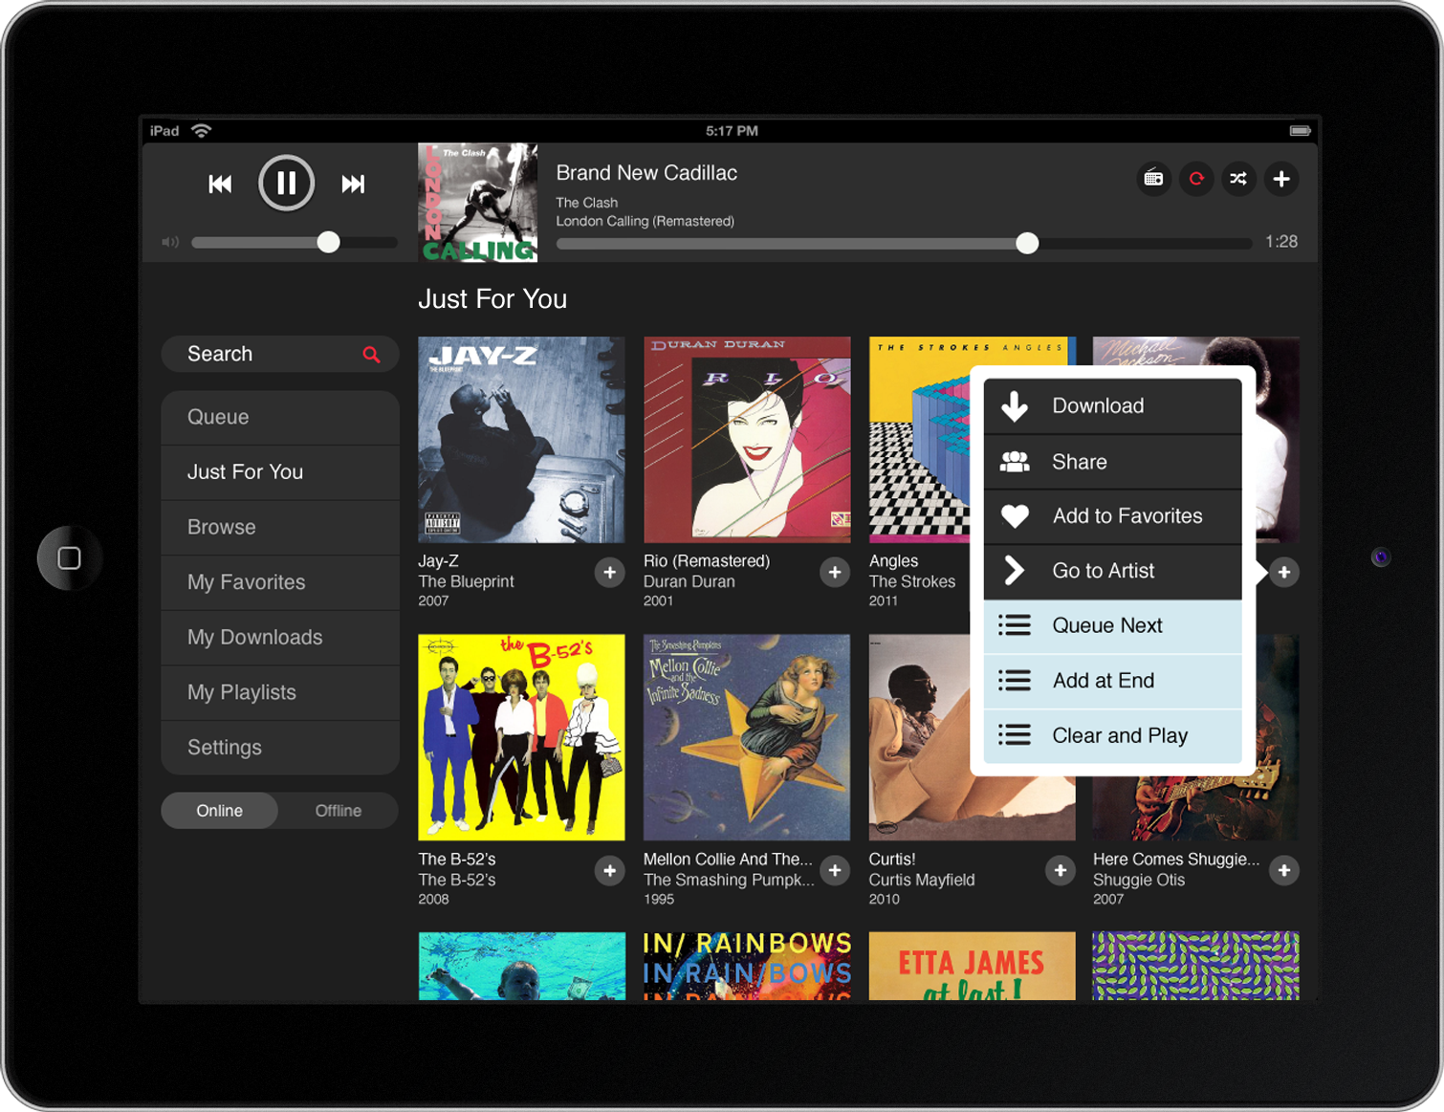Screen dimensions: 1444x1112
Task: Open the Duran Duran Rio cover
Action: [747, 440]
